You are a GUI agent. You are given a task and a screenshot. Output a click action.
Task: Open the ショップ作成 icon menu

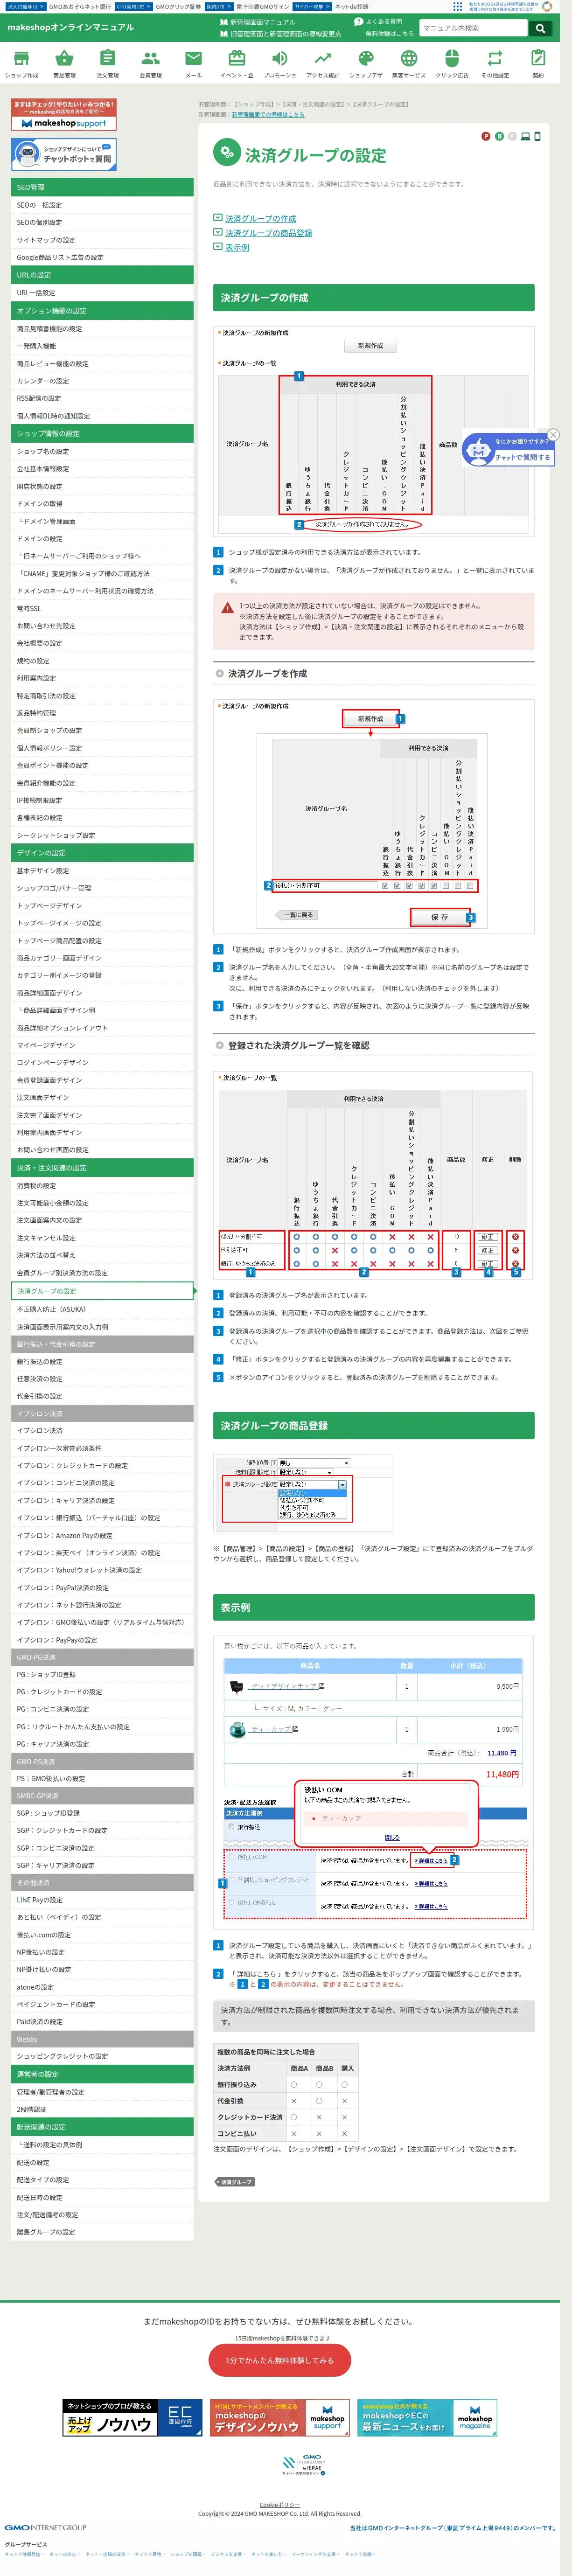point(21,63)
